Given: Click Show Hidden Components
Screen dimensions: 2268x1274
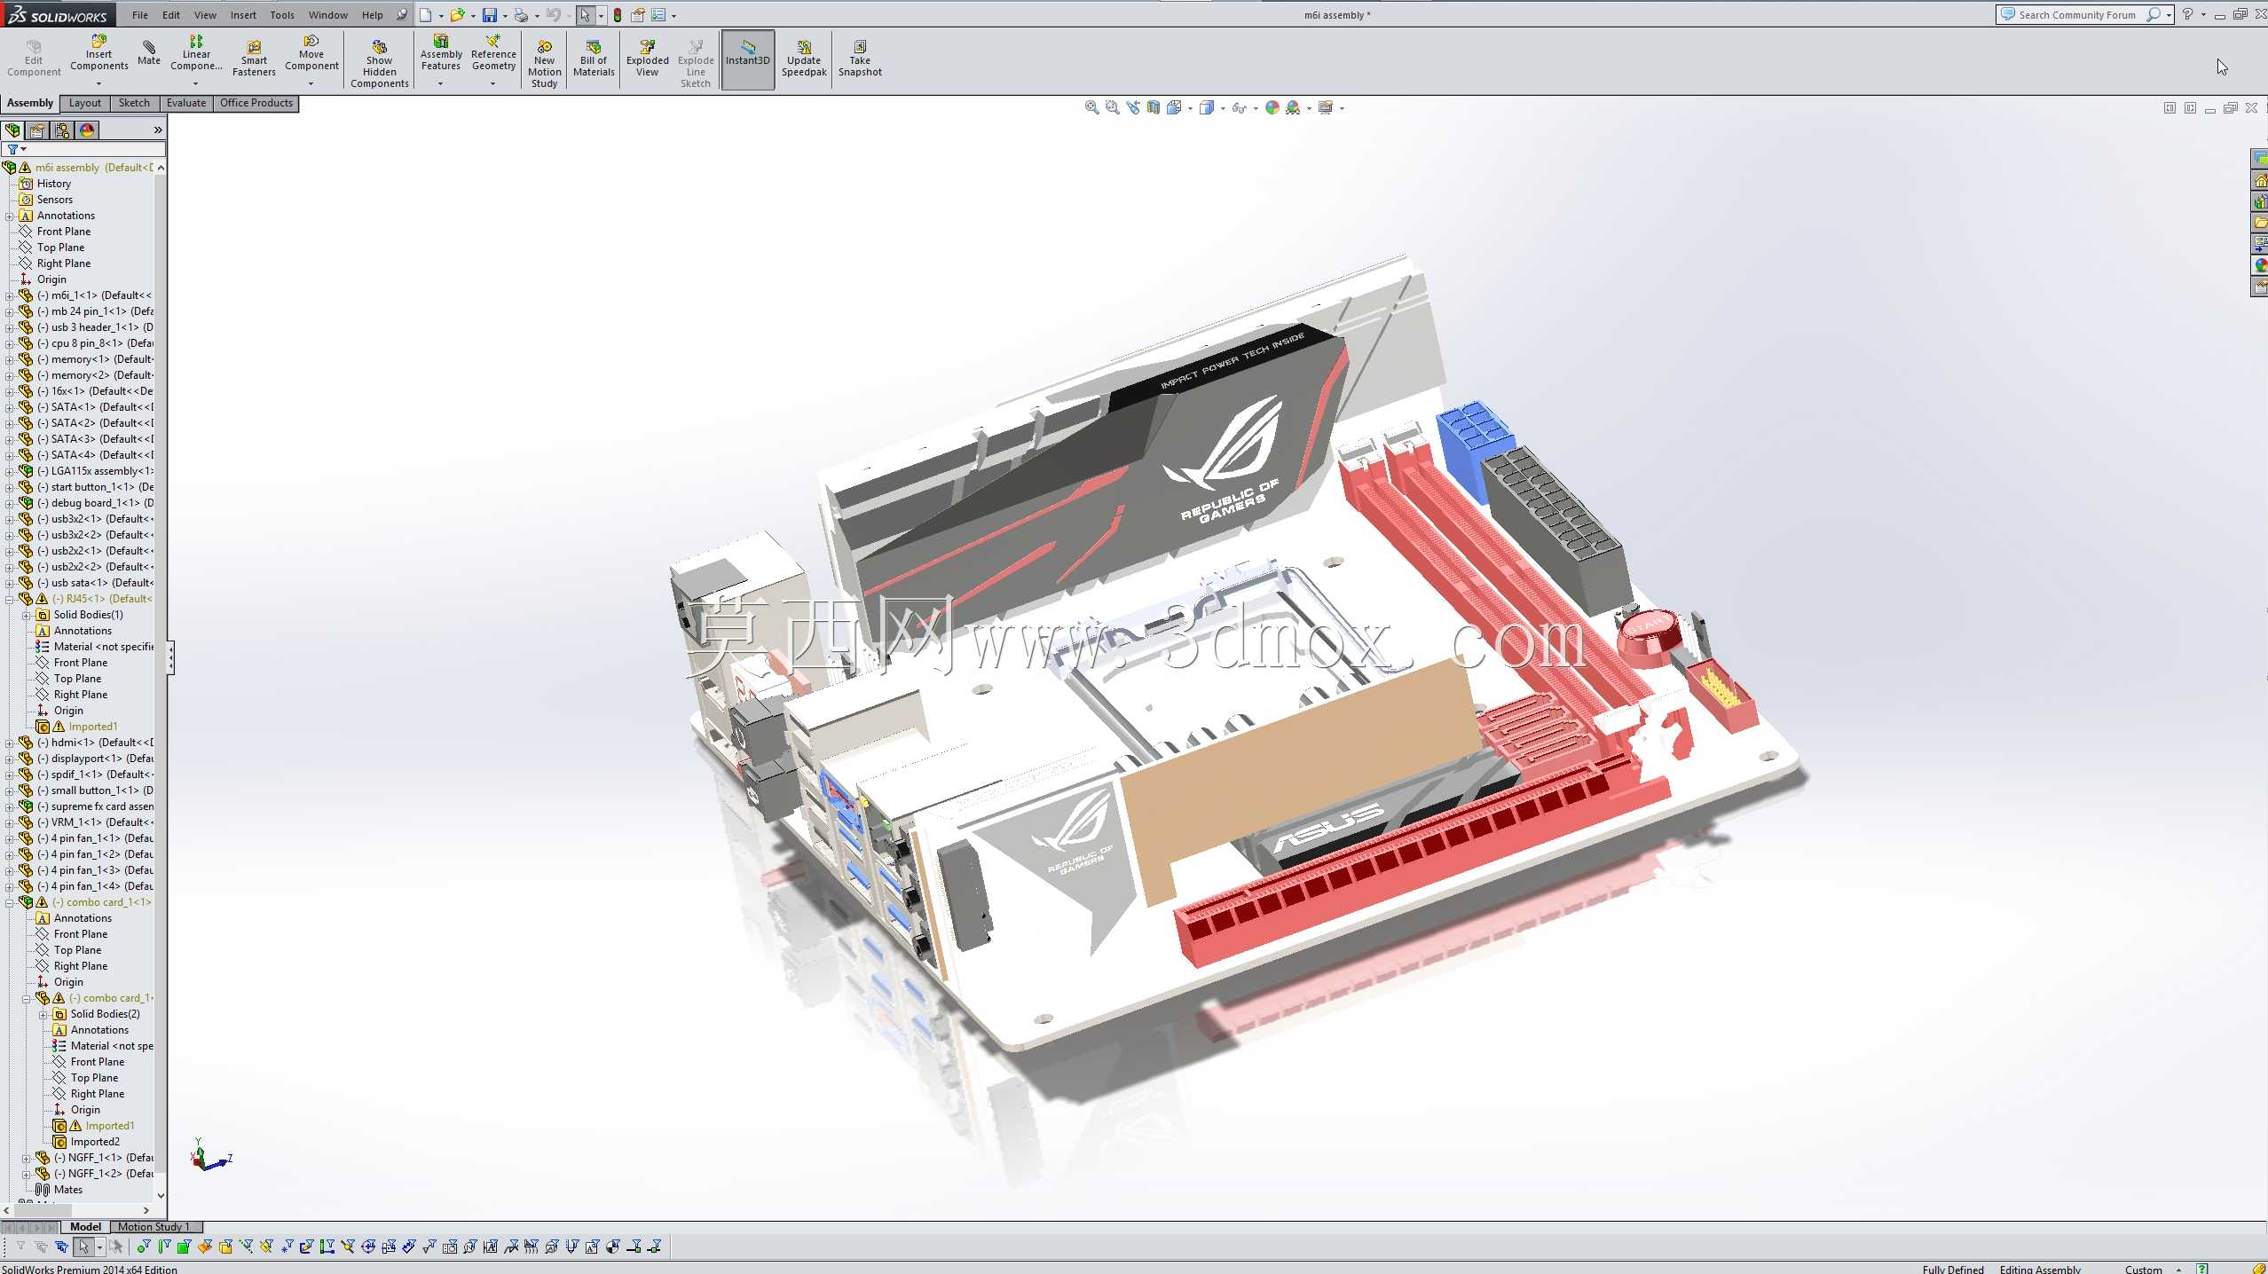Looking at the screenshot, I should (x=379, y=64).
